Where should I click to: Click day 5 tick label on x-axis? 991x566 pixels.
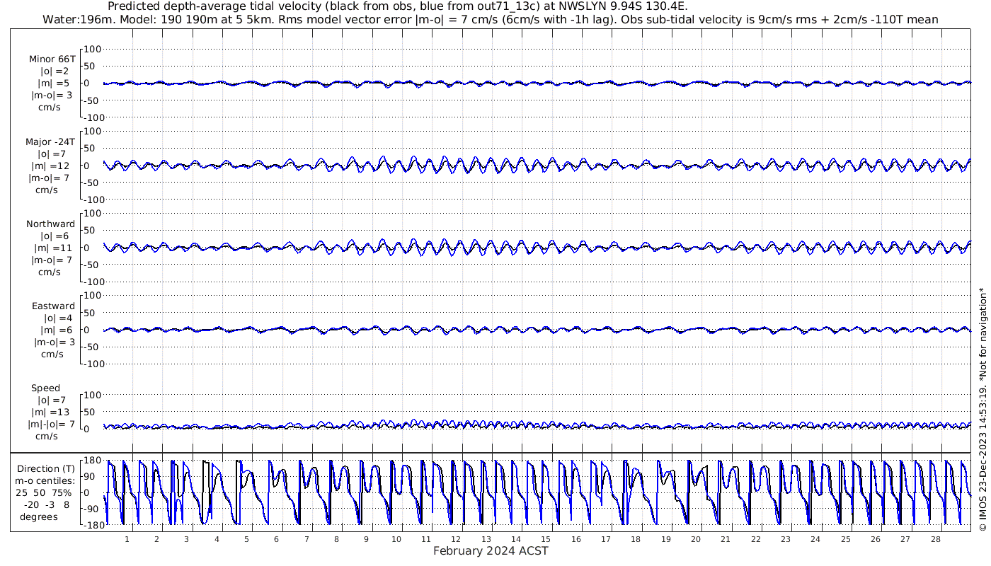tap(246, 539)
